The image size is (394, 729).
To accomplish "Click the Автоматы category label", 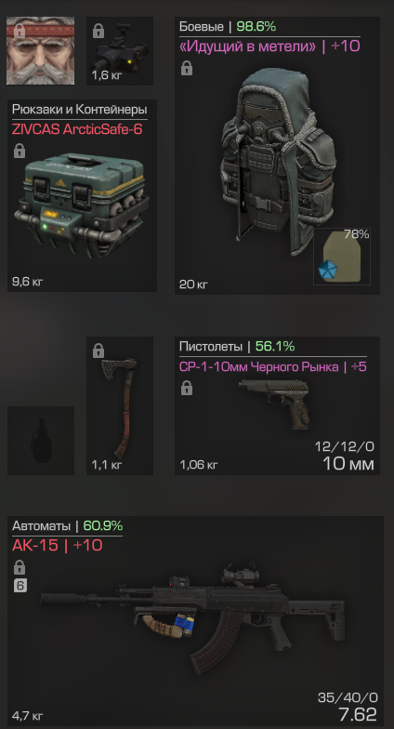I will (x=41, y=526).
